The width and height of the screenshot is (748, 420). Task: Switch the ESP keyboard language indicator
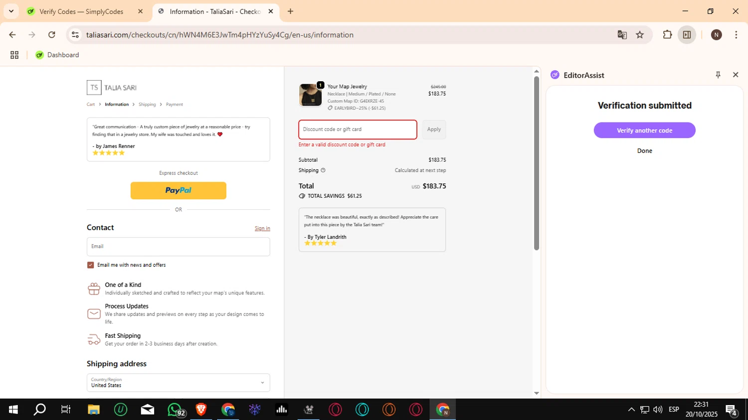click(674, 410)
